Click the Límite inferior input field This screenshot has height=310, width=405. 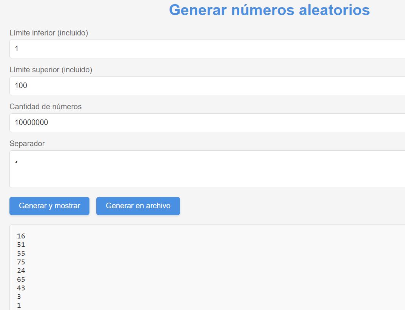tap(207, 49)
